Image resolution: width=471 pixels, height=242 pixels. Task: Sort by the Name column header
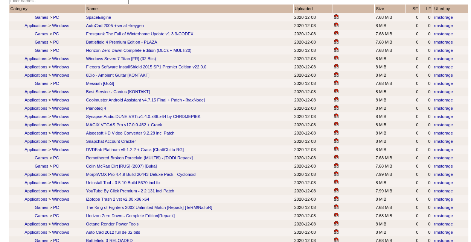click(x=92, y=9)
